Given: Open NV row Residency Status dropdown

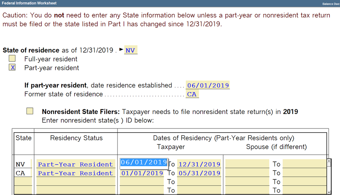Looking at the screenshot, I should point(76,164).
